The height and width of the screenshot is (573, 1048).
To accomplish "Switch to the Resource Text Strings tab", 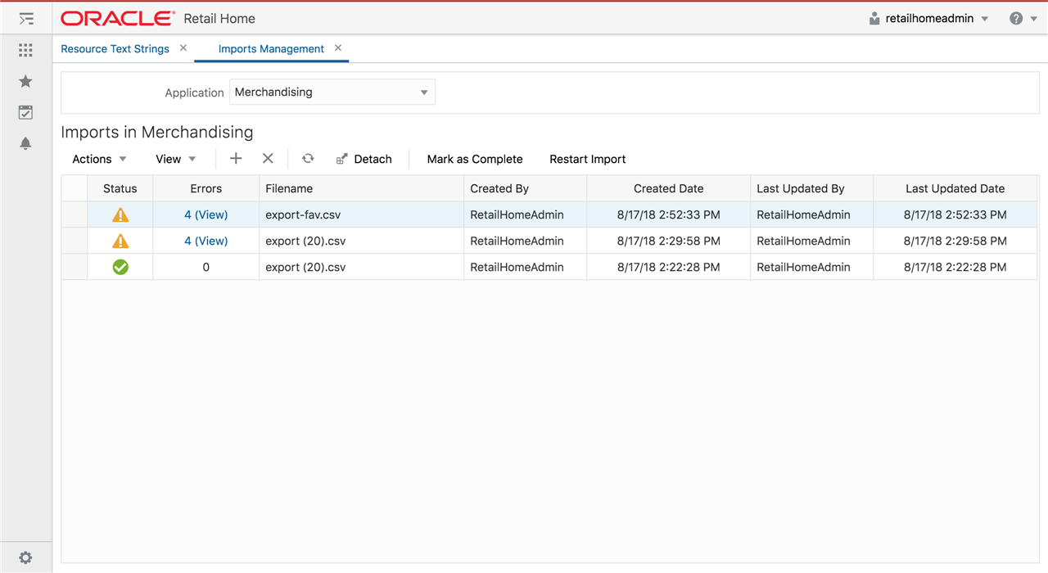I will click(115, 49).
